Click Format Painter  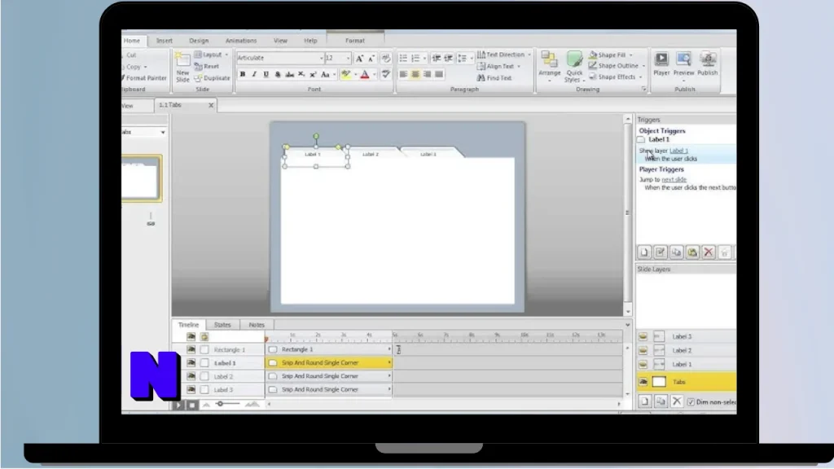143,78
